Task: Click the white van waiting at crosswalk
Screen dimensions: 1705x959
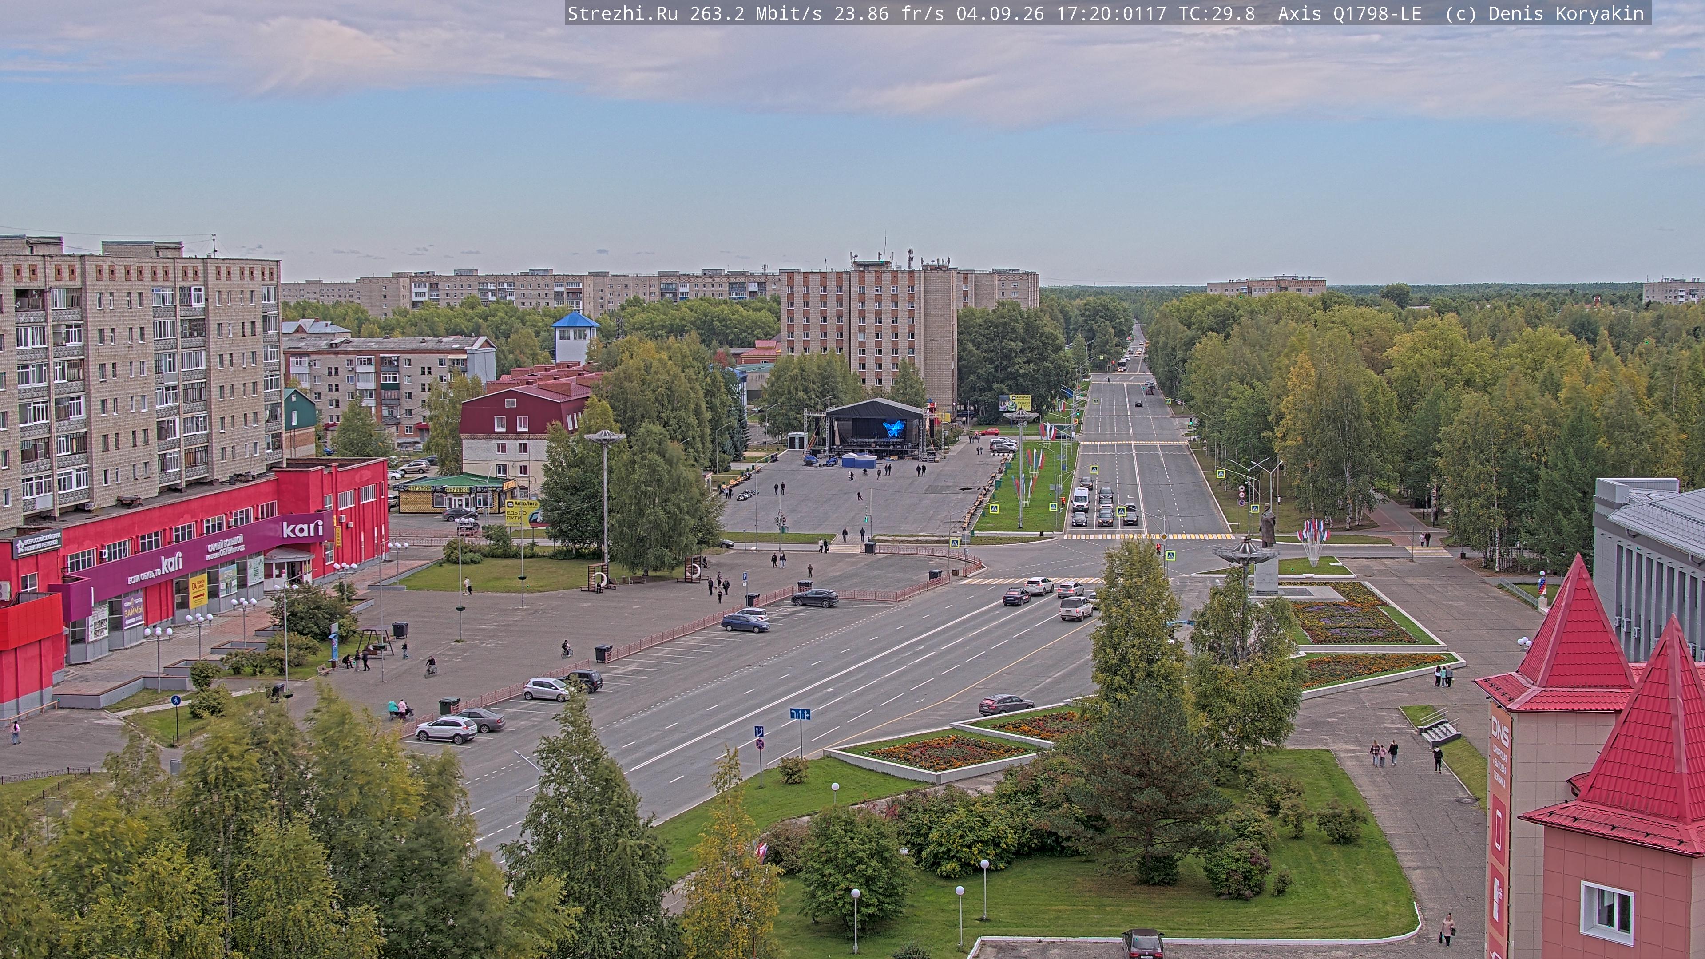Action: (1080, 499)
